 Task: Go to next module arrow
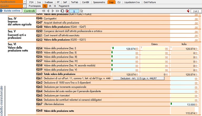tap(53, 11)
